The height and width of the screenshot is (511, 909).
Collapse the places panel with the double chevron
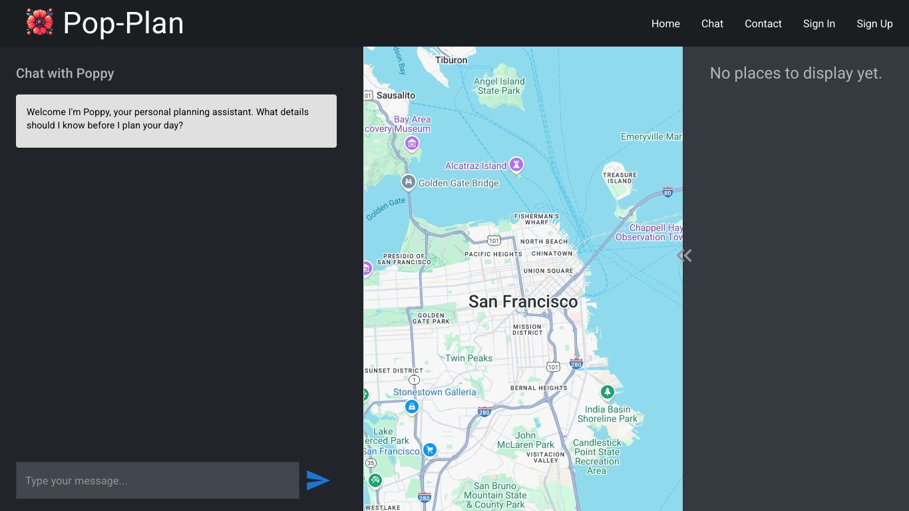[x=684, y=255]
